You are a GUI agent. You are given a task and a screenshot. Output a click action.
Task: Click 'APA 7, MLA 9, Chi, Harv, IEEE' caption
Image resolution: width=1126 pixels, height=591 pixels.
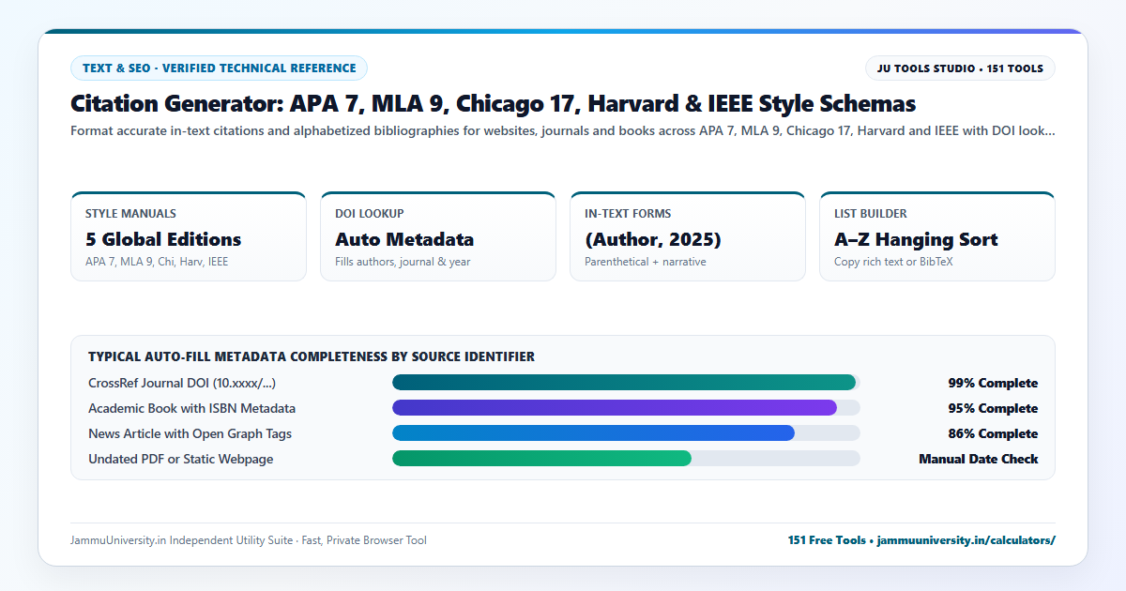[x=157, y=262]
